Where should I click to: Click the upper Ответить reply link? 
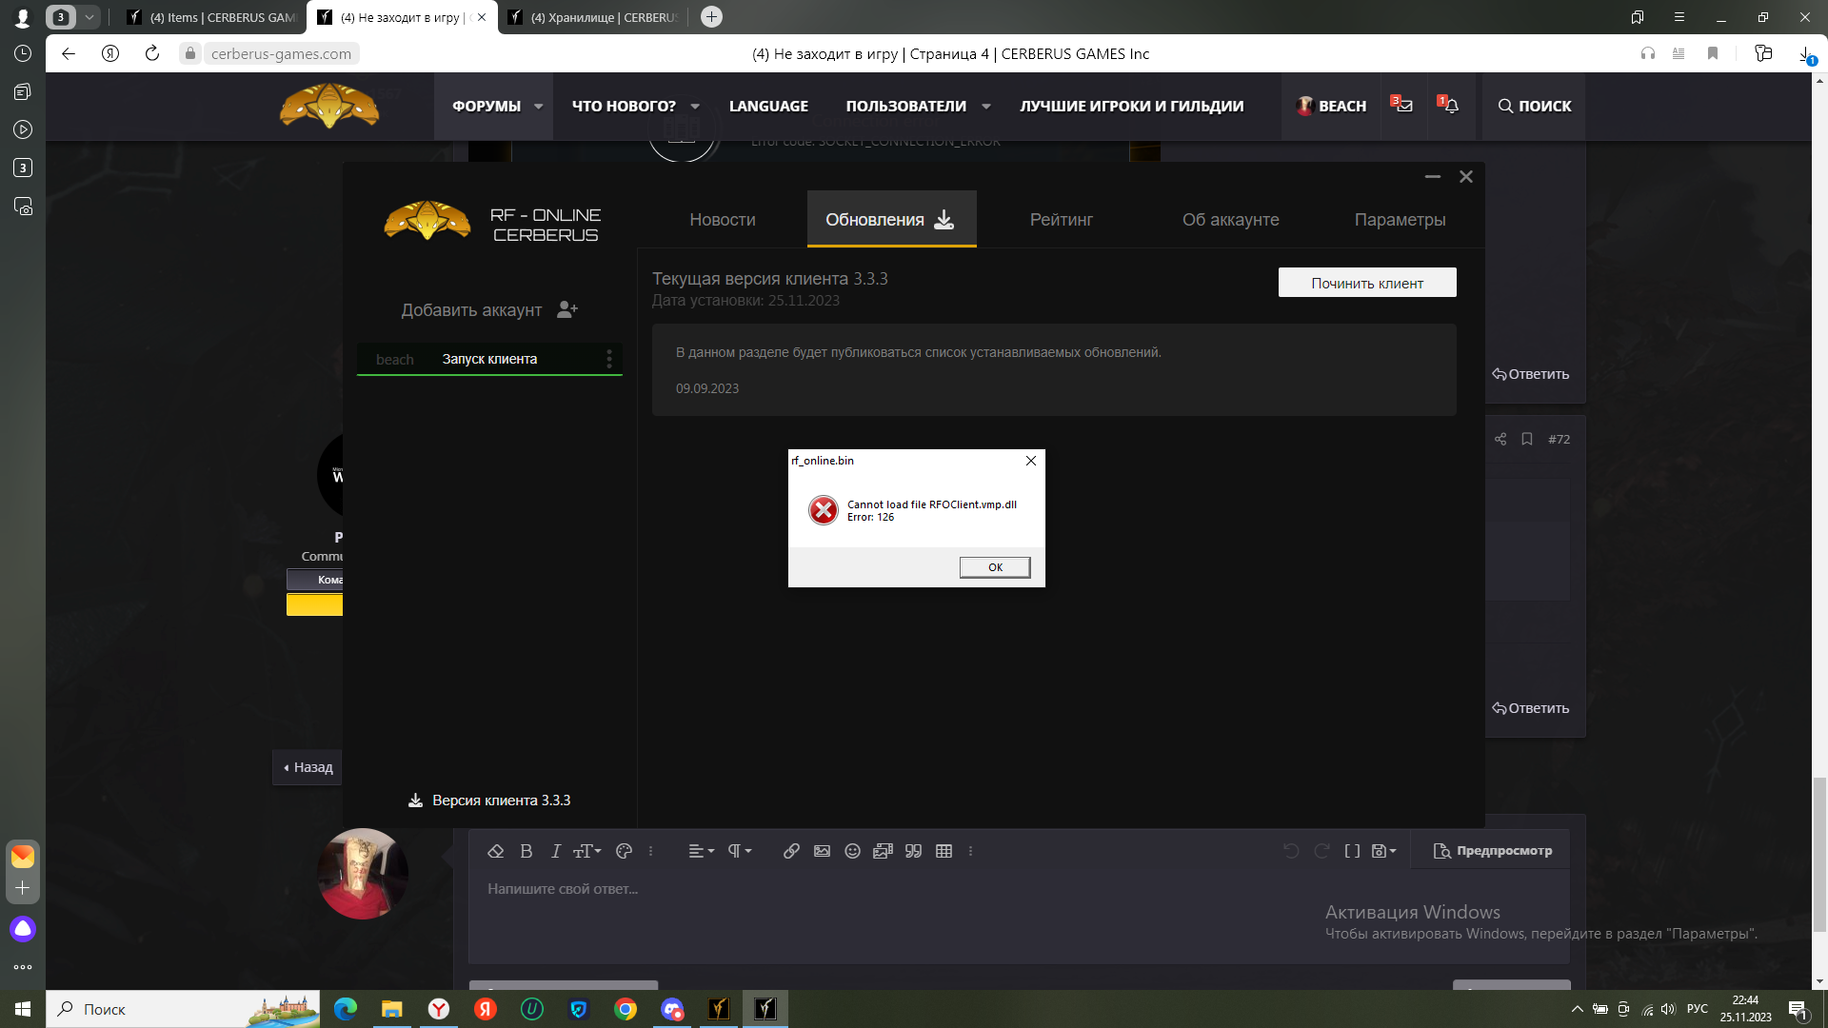(x=1530, y=374)
